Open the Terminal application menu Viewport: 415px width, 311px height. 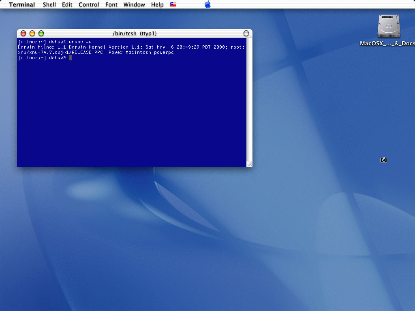pyautogui.click(x=22, y=4)
